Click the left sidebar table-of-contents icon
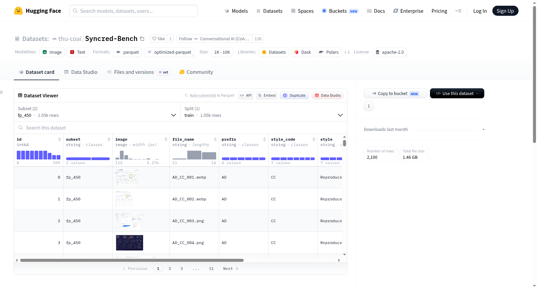537x289 pixels. (x=1, y=92)
